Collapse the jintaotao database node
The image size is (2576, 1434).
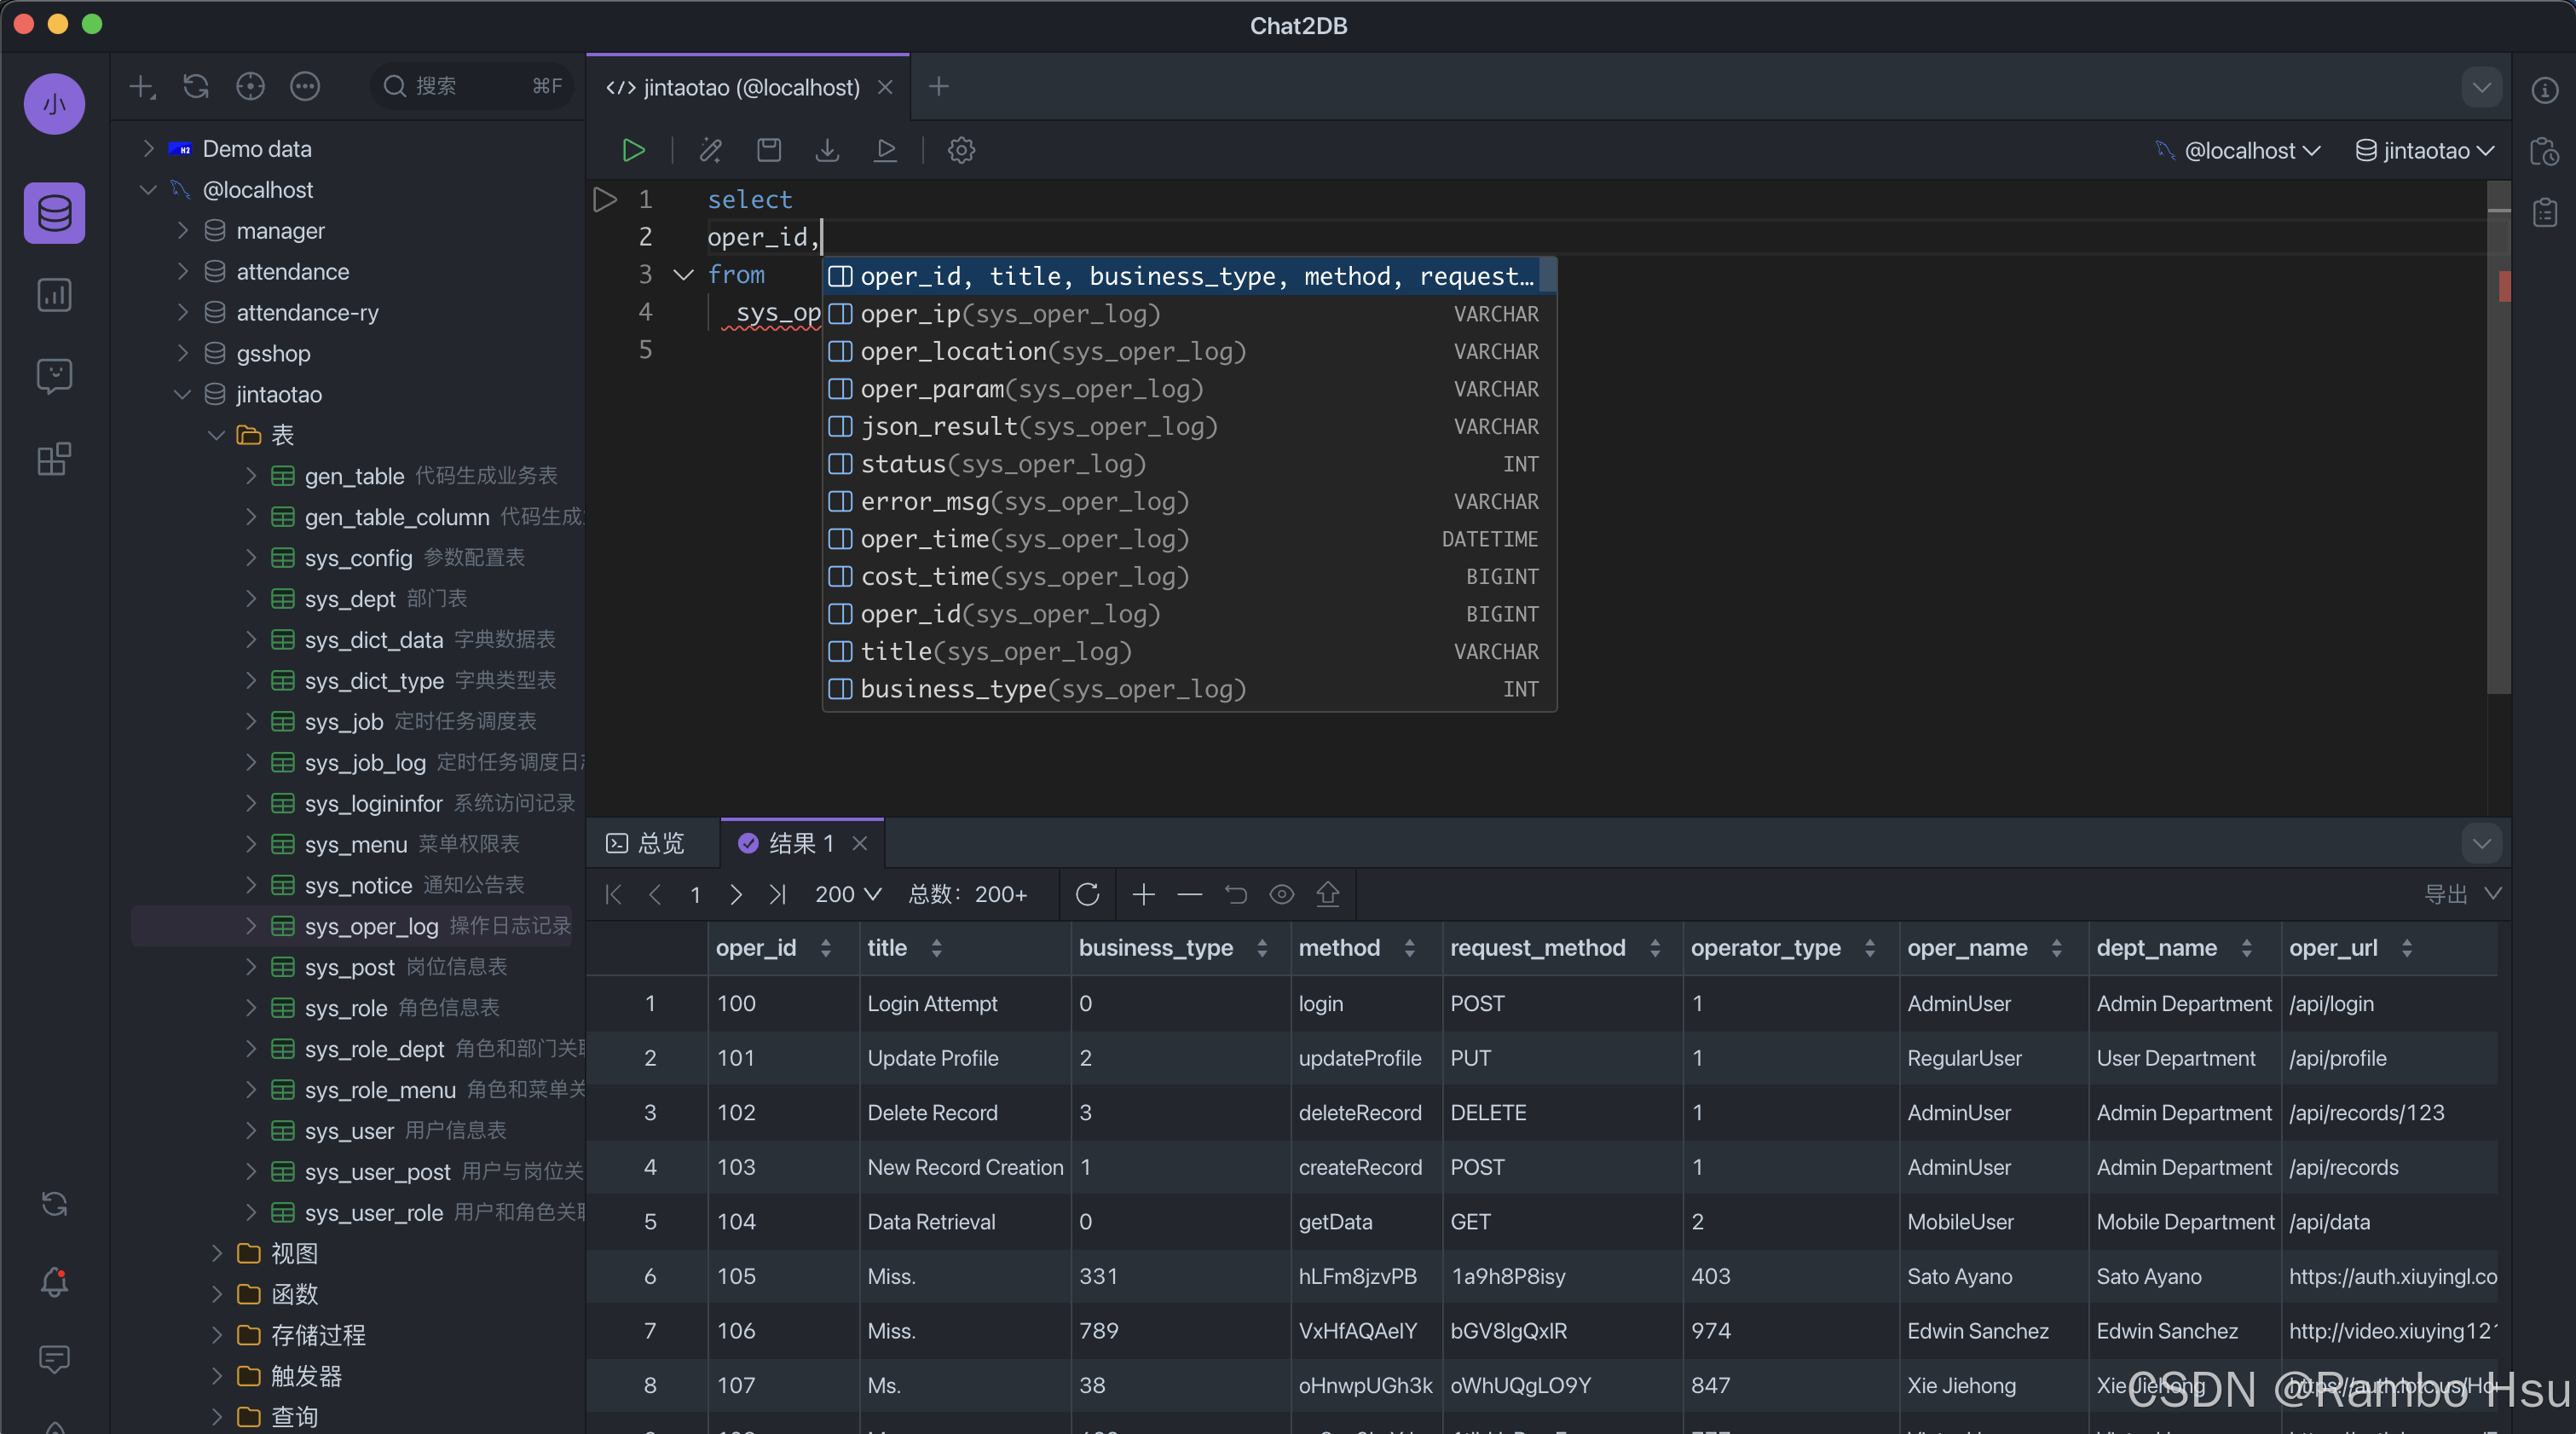(182, 394)
